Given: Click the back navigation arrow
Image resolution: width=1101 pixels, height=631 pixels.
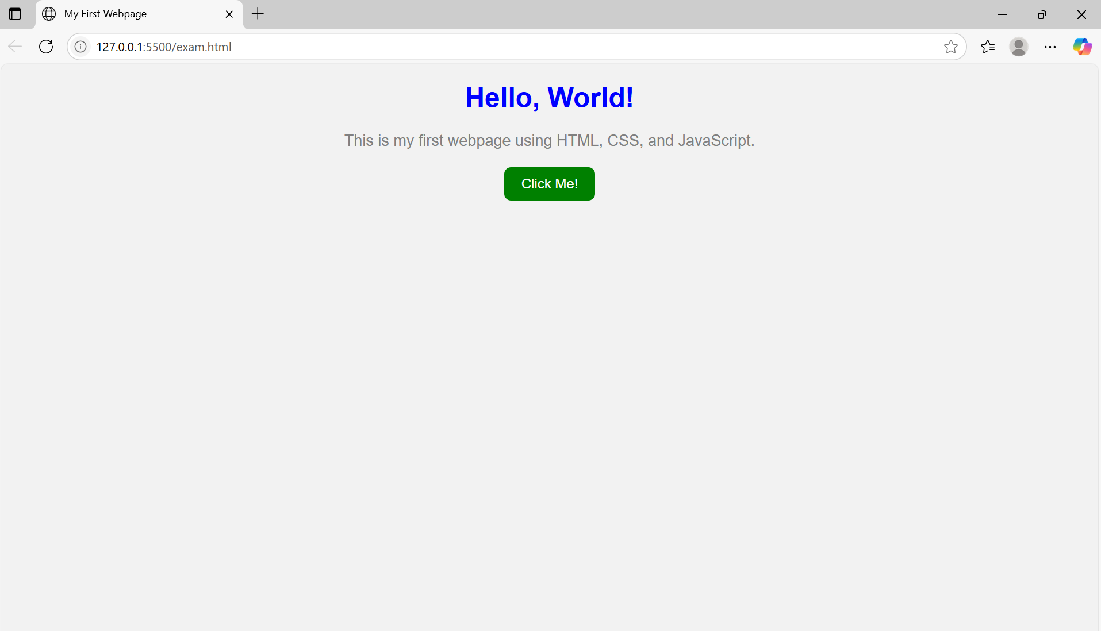Looking at the screenshot, I should (15, 47).
